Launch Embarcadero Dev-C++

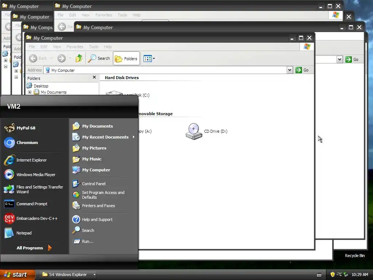point(31,218)
